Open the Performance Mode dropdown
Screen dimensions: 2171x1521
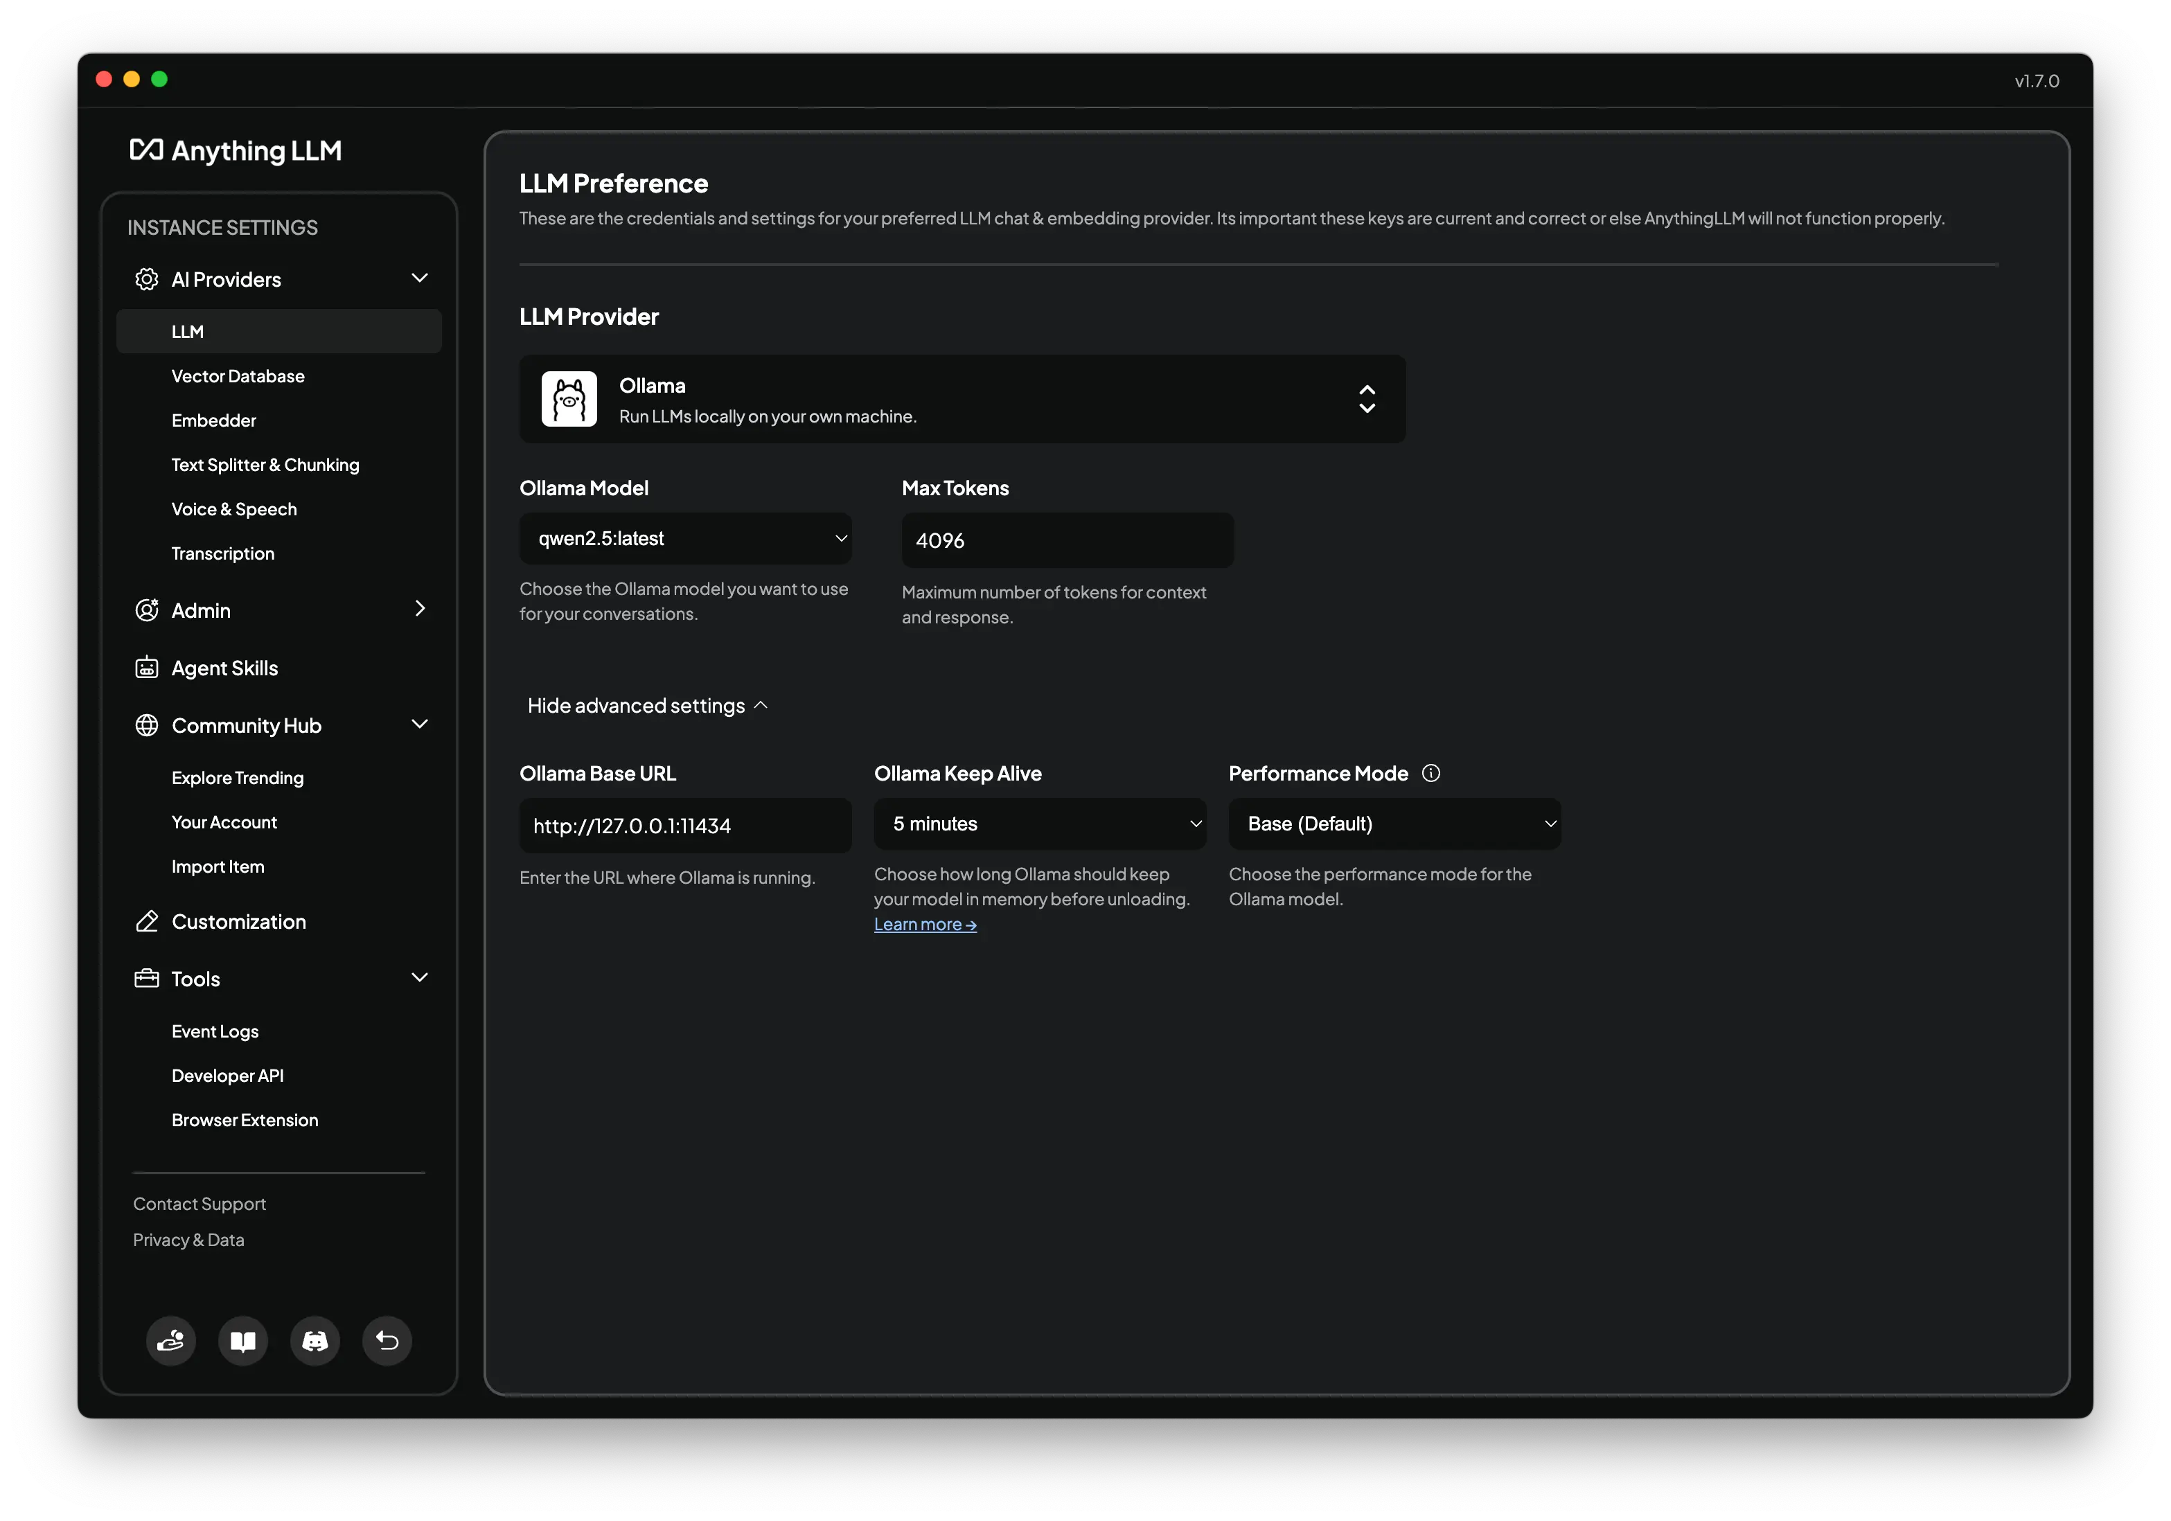click(x=1394, y=824)
